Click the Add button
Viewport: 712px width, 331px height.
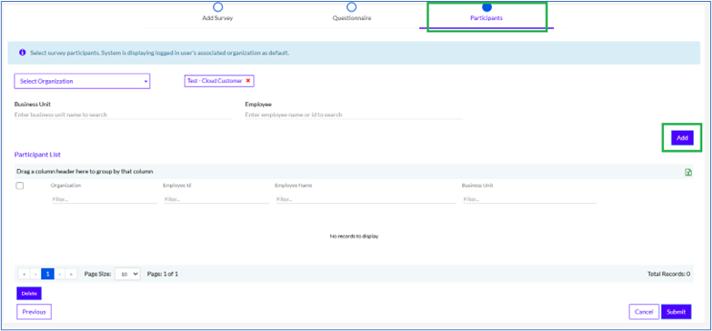682,138
